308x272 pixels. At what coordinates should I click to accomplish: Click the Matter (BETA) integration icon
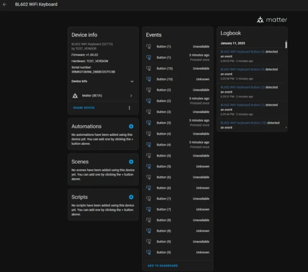coord(75,96)
